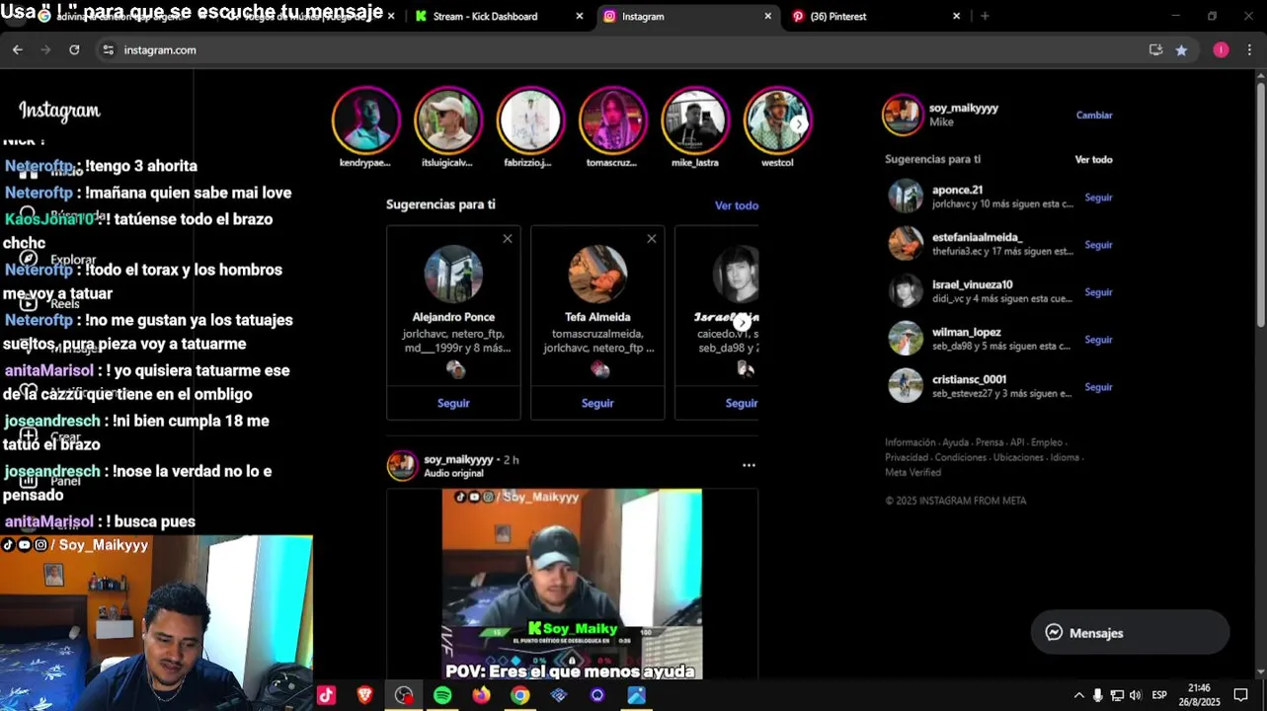Image resolution: width=1267 pixels, height=711 pixels.
Task: Show hidden system tray icons
Action: 1078,695
